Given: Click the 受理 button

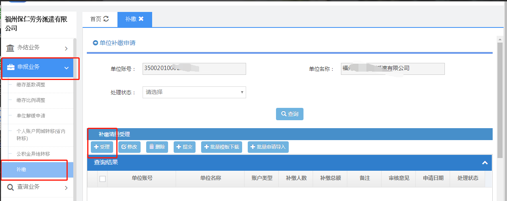Looking at the screenshot, I should coord(102,147).
